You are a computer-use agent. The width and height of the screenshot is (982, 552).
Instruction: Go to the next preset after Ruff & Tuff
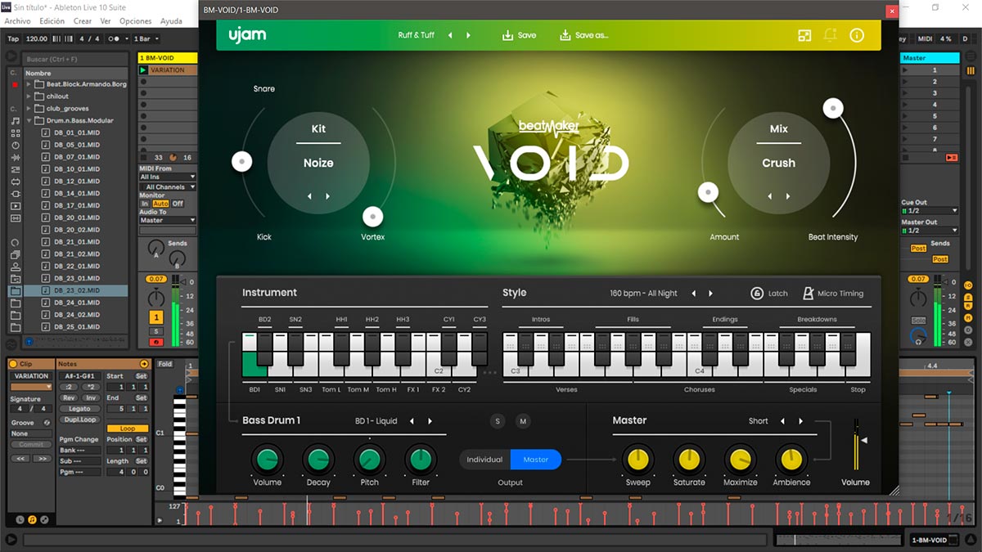pos(468,35)
